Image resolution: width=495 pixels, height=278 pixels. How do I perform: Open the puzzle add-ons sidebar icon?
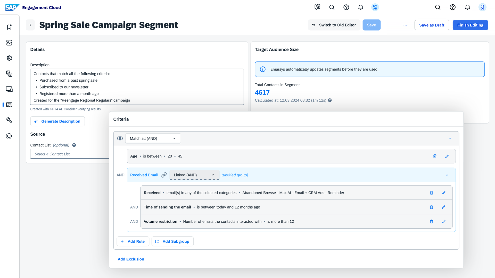[x=9, y=136]
